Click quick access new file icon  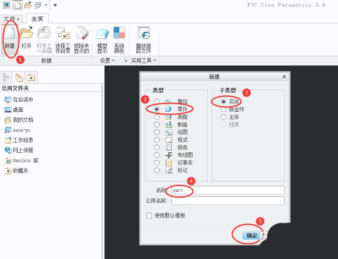(17, 5)
